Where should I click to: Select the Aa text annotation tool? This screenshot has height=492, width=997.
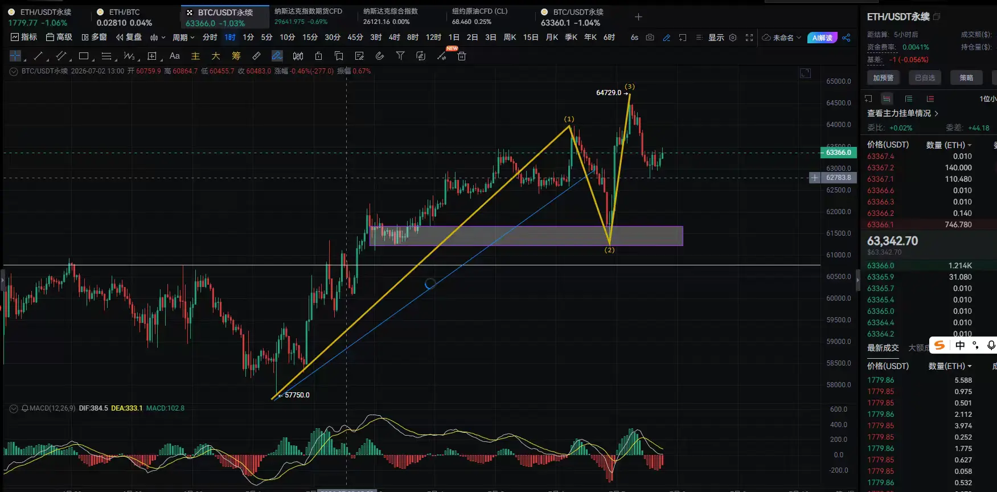pos(175,56)
